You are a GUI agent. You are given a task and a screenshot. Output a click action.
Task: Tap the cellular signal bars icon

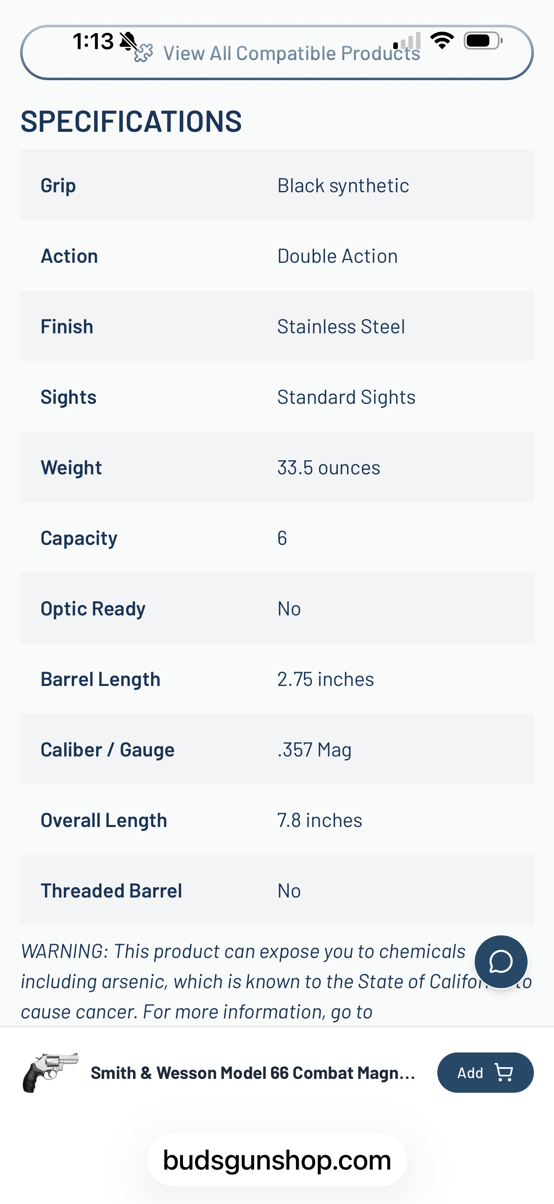click(x=407, y=41)
